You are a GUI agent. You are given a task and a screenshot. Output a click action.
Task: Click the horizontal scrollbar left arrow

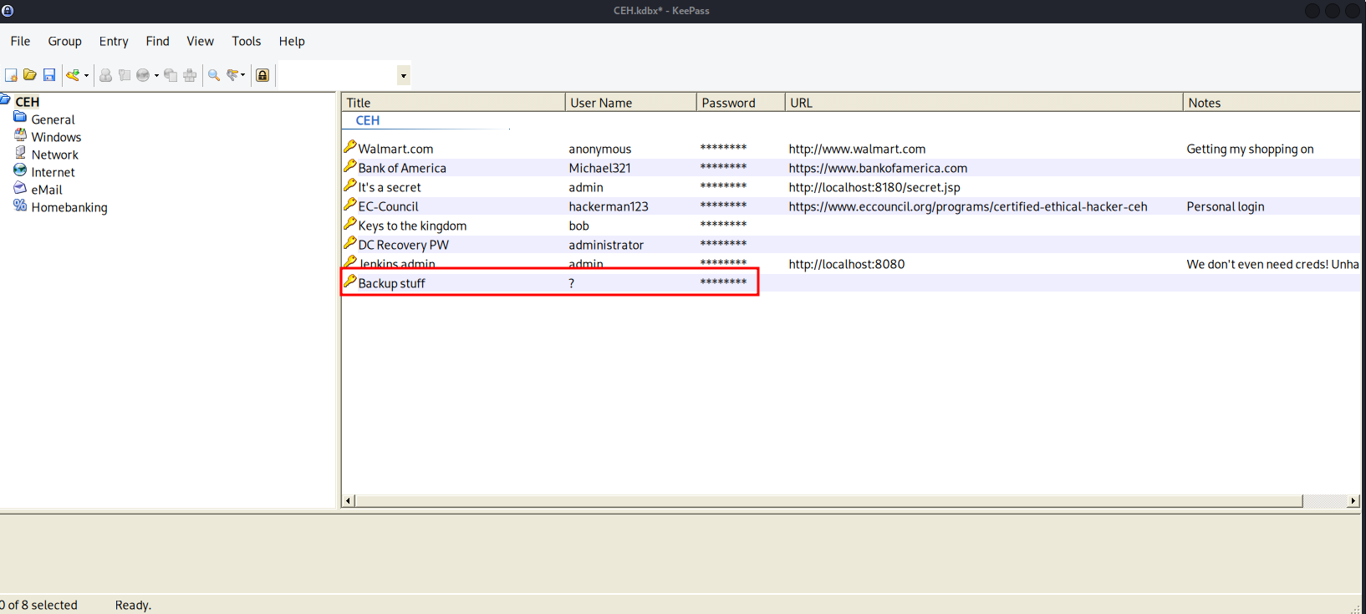click(x=349, y=500)
